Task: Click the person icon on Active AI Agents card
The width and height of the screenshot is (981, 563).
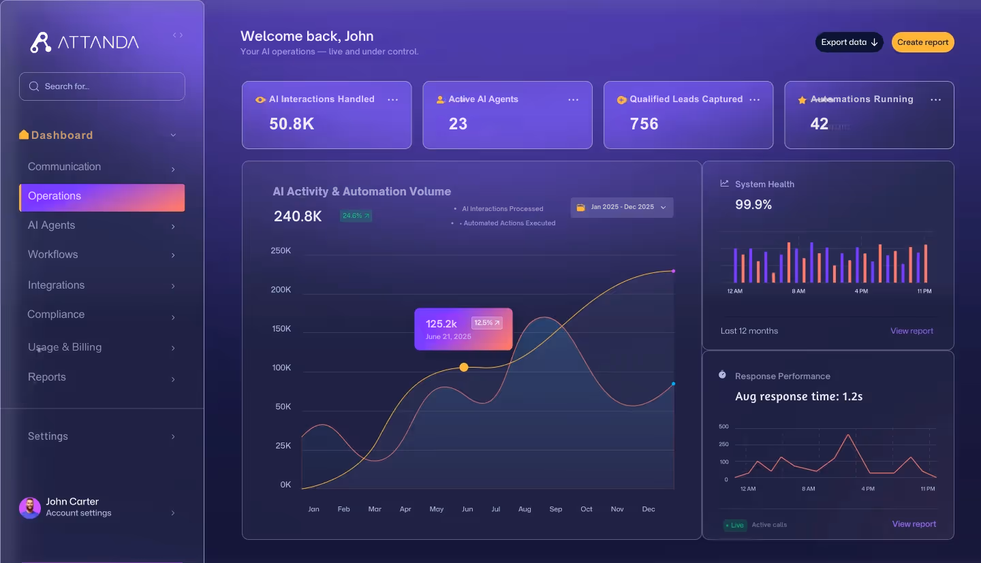Action: 440,99
